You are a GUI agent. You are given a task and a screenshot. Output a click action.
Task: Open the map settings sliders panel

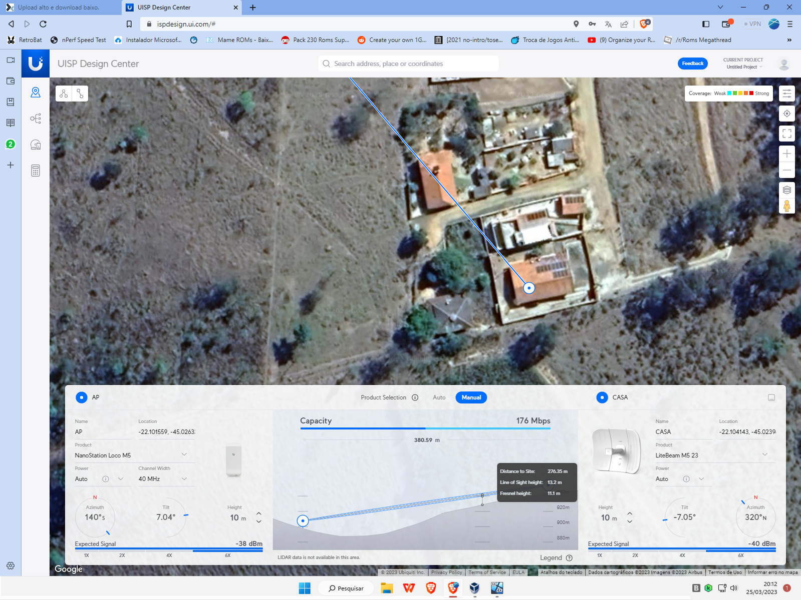click(x=787, y=94)
